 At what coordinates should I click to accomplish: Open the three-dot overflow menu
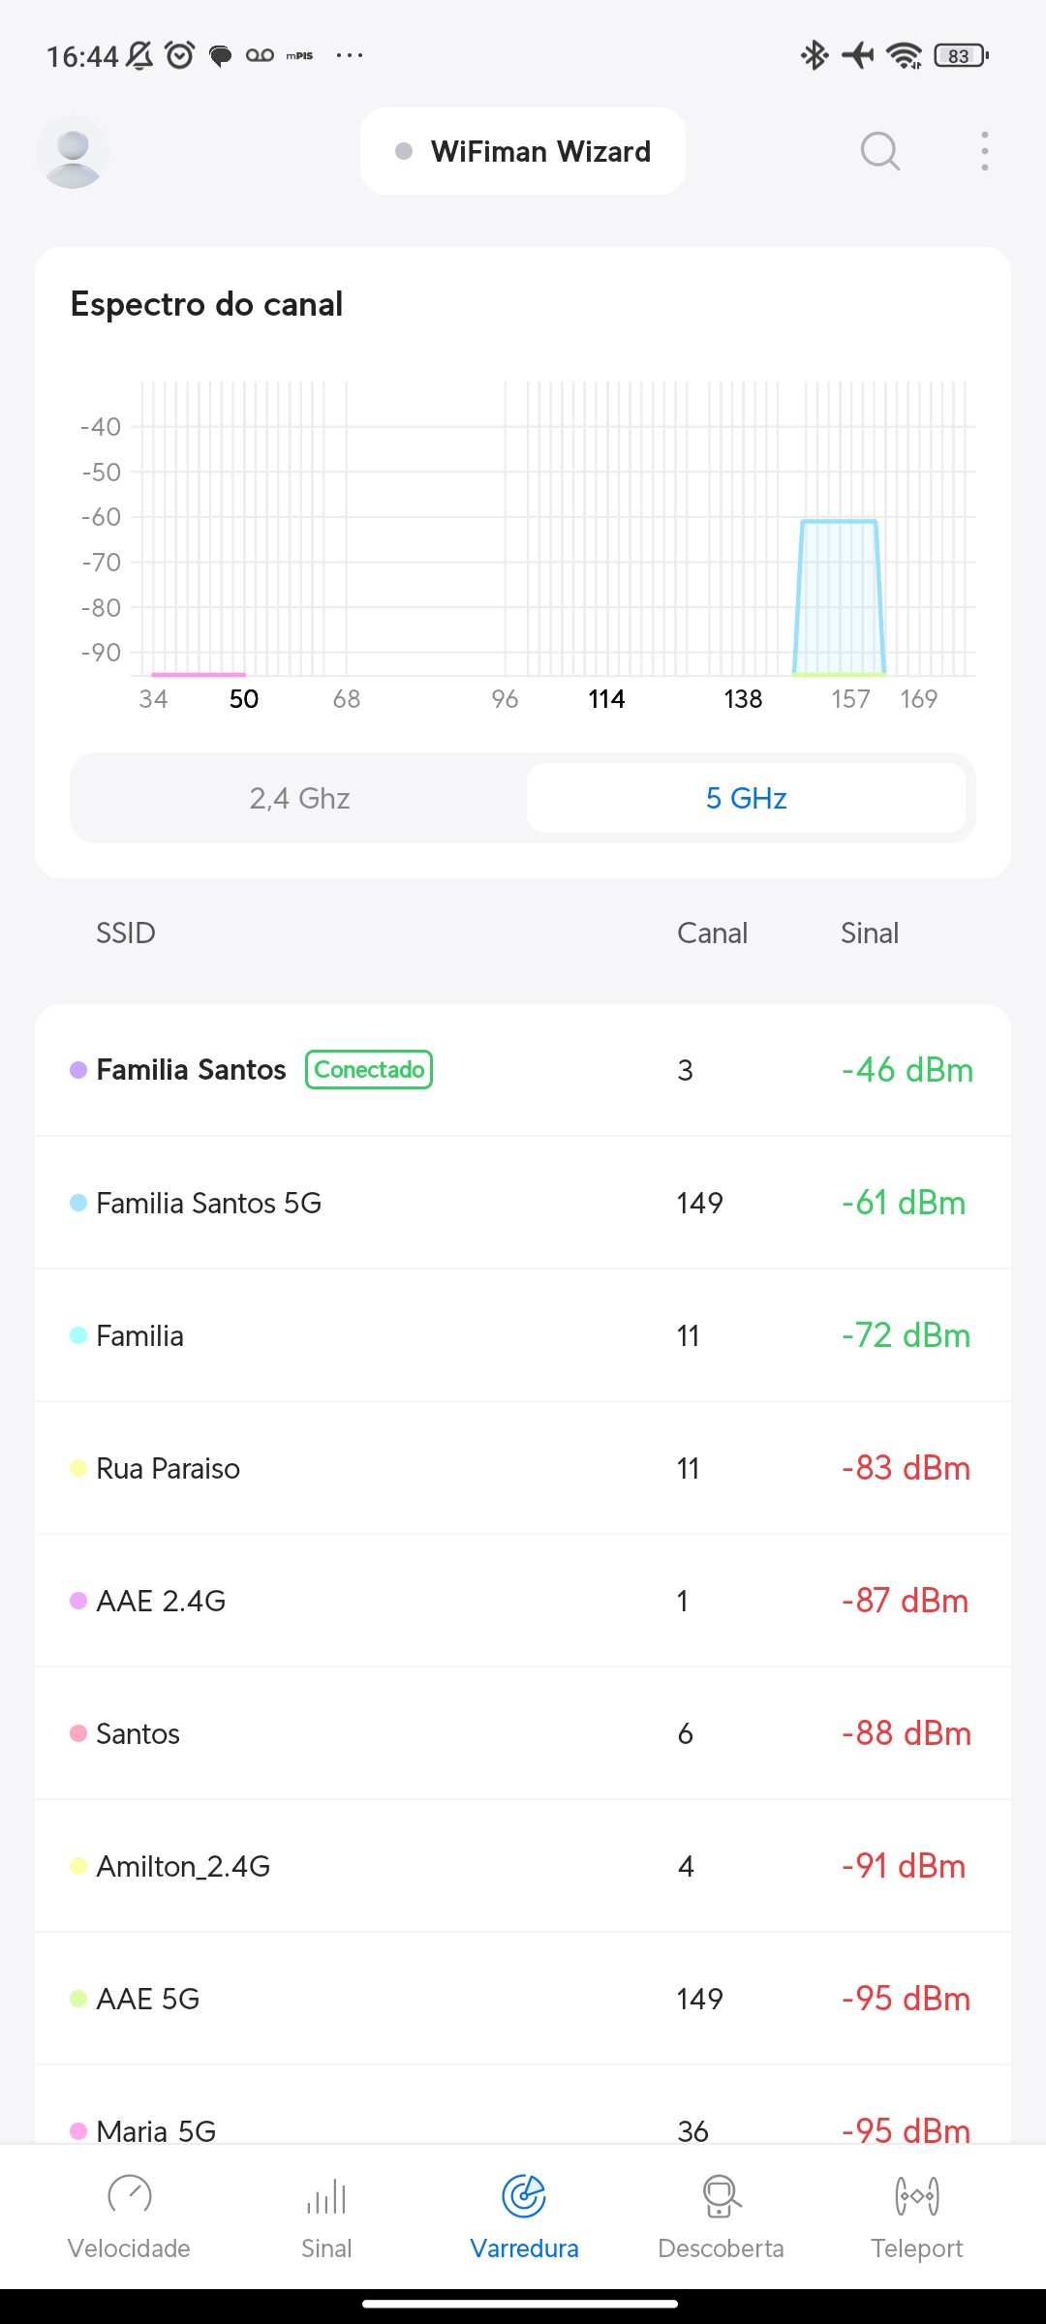984,151
